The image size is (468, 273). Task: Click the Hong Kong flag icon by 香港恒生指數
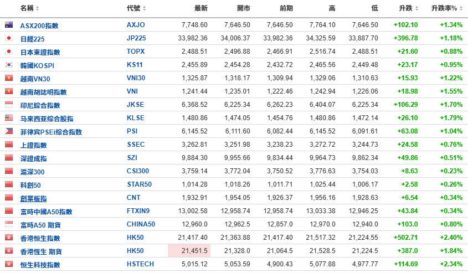8,238
